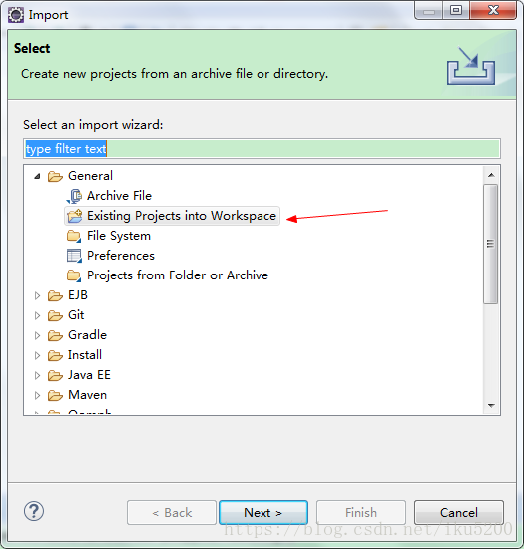This screenshot has width=524, height=549.
Task: Click the Existing Projects into Workspace icon
Action: (x=74, y=216)
